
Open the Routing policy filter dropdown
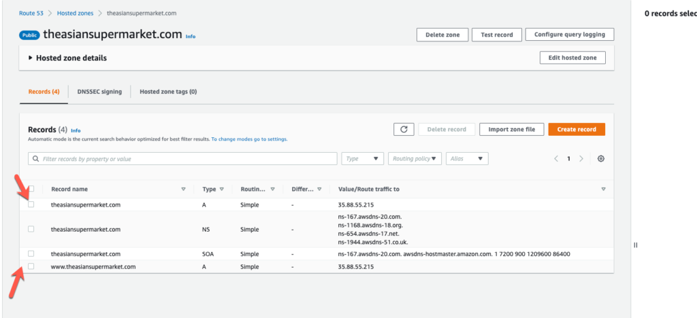(x=415, y=158)
